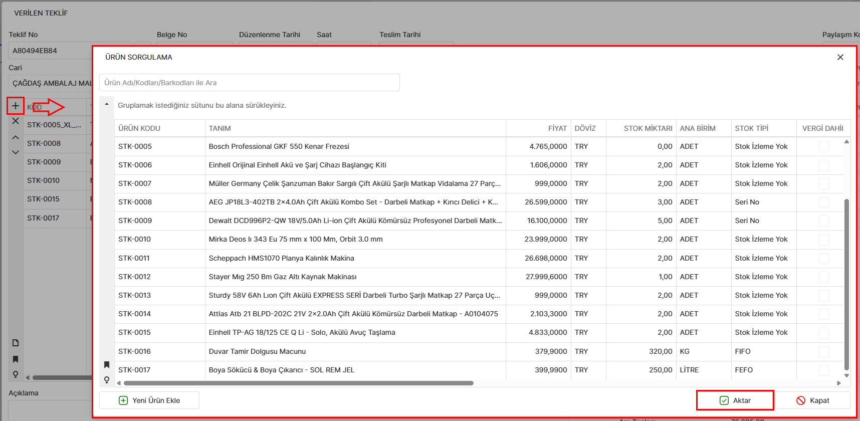The width and height of the screenshot is (860, 421).
Task: Move row up with the up chevron
Action: 16,137
